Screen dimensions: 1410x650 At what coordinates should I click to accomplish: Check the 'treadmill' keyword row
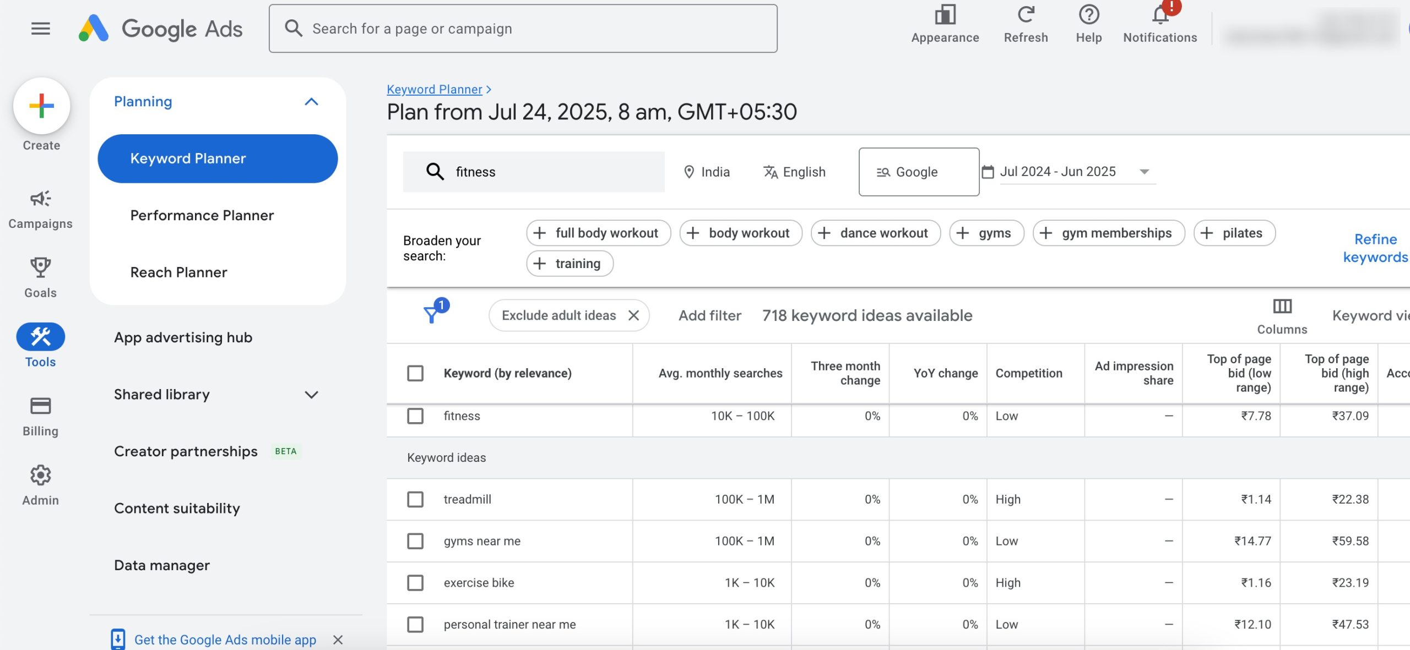415,499
